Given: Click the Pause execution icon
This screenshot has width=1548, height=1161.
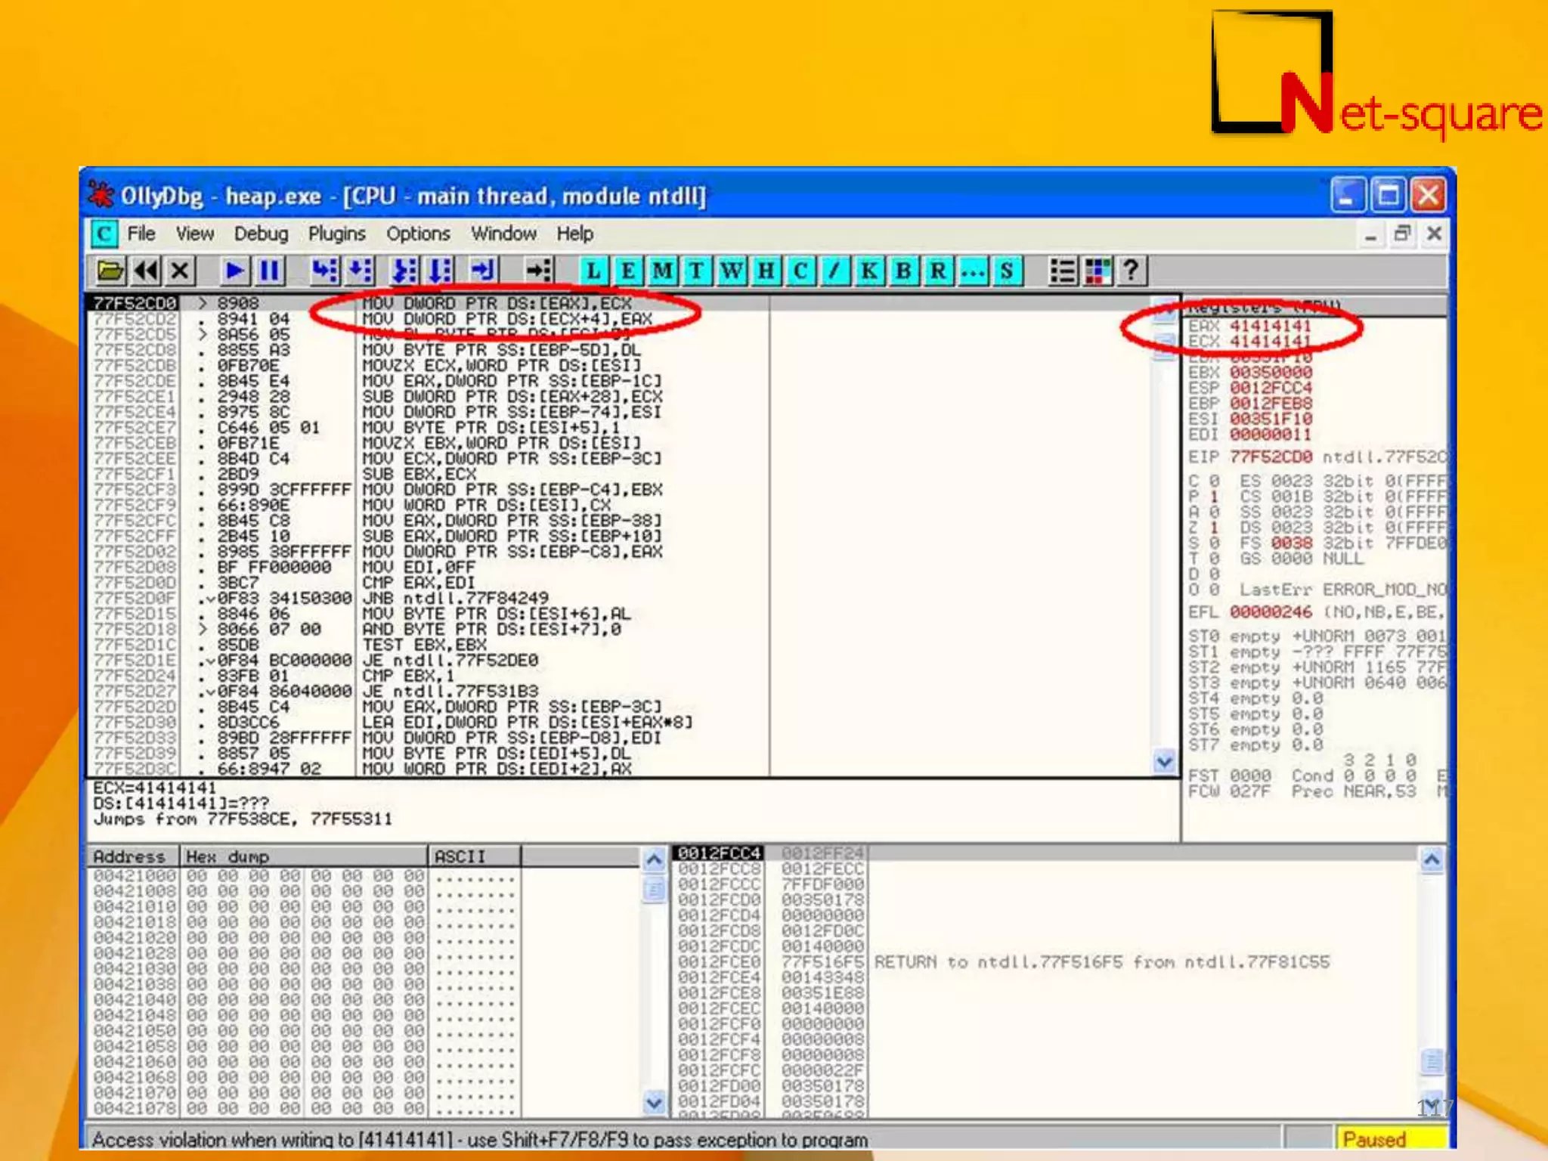Looking at the screenshot, I should click(x=270, y=271).
